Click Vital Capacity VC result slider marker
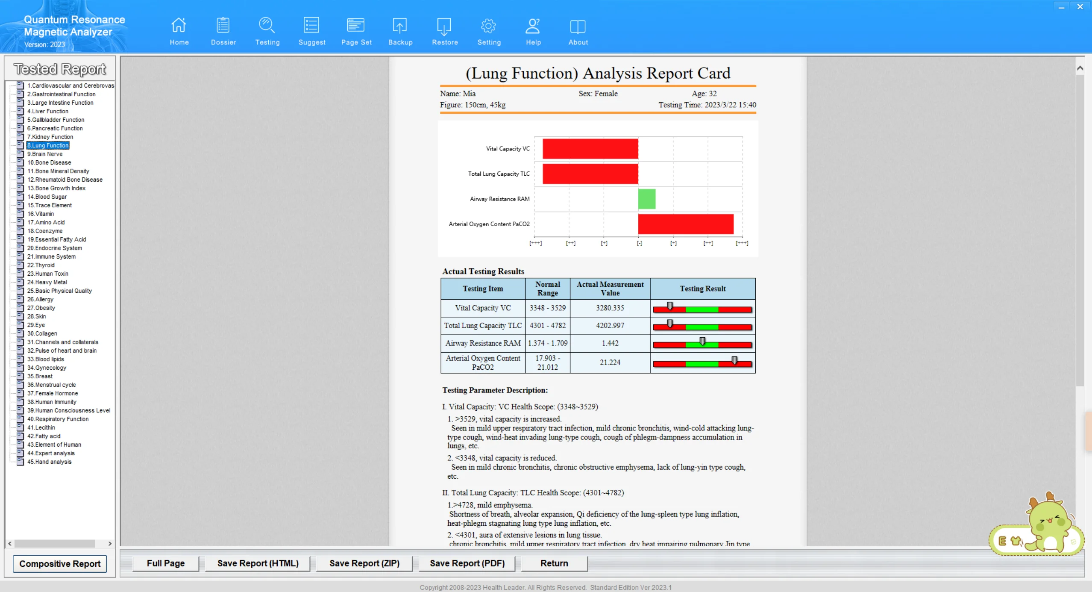Viewport: 1092px width, 592px height. [670, 306]
